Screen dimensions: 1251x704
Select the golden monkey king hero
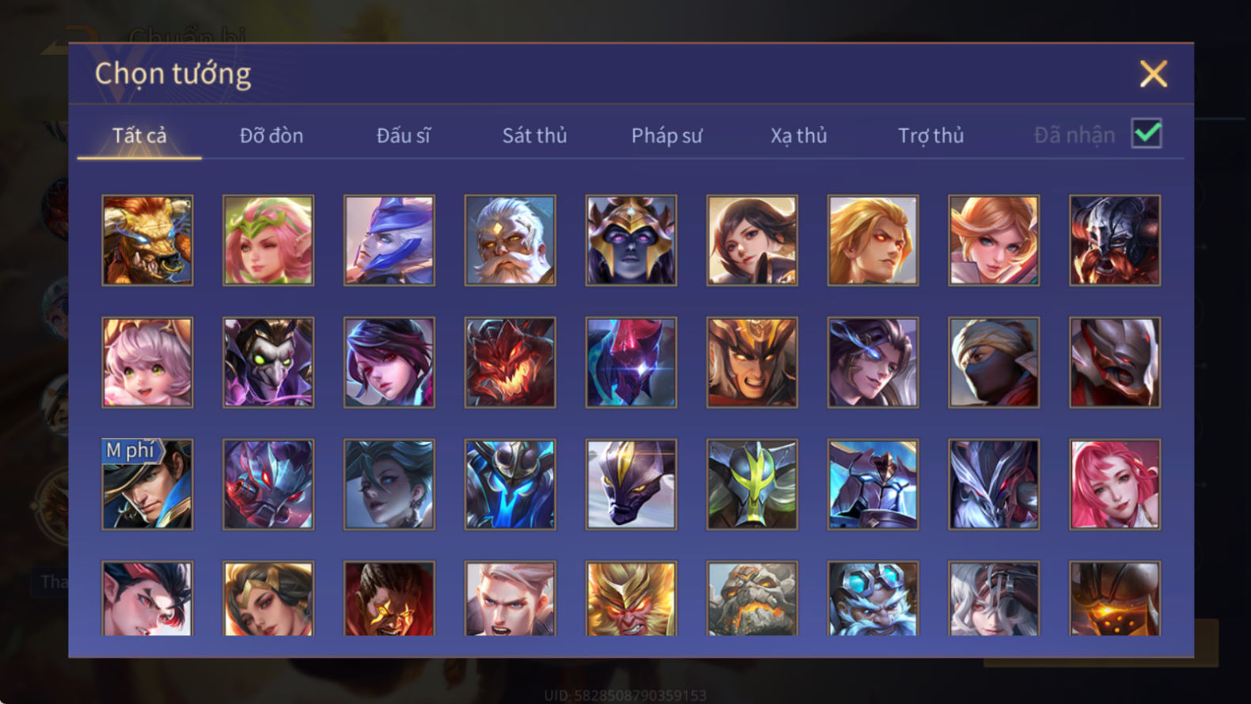pos(631,599)
